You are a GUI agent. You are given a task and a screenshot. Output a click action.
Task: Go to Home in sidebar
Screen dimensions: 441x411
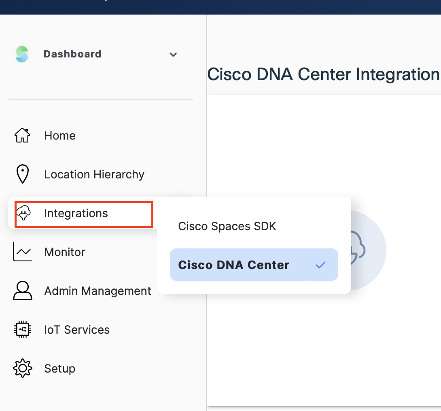coord(60,136)
